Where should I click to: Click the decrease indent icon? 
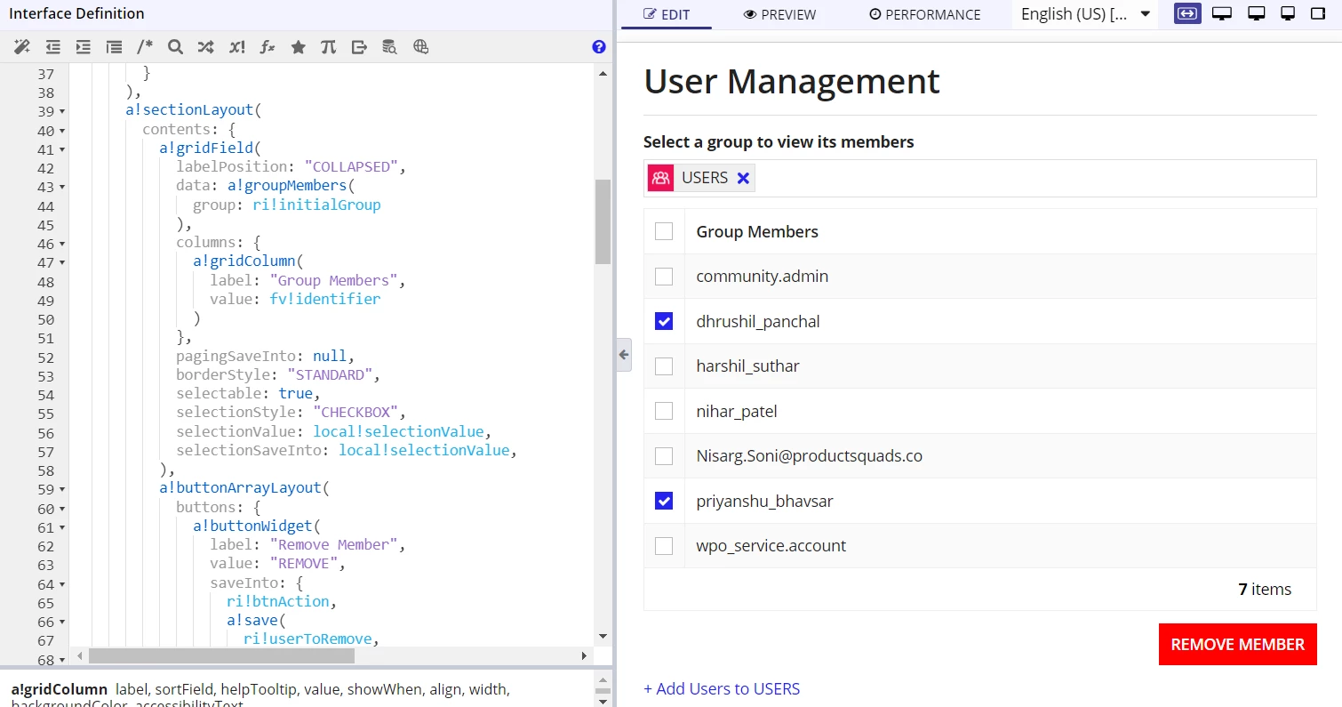pyautogui.click(x=53, y=47)
